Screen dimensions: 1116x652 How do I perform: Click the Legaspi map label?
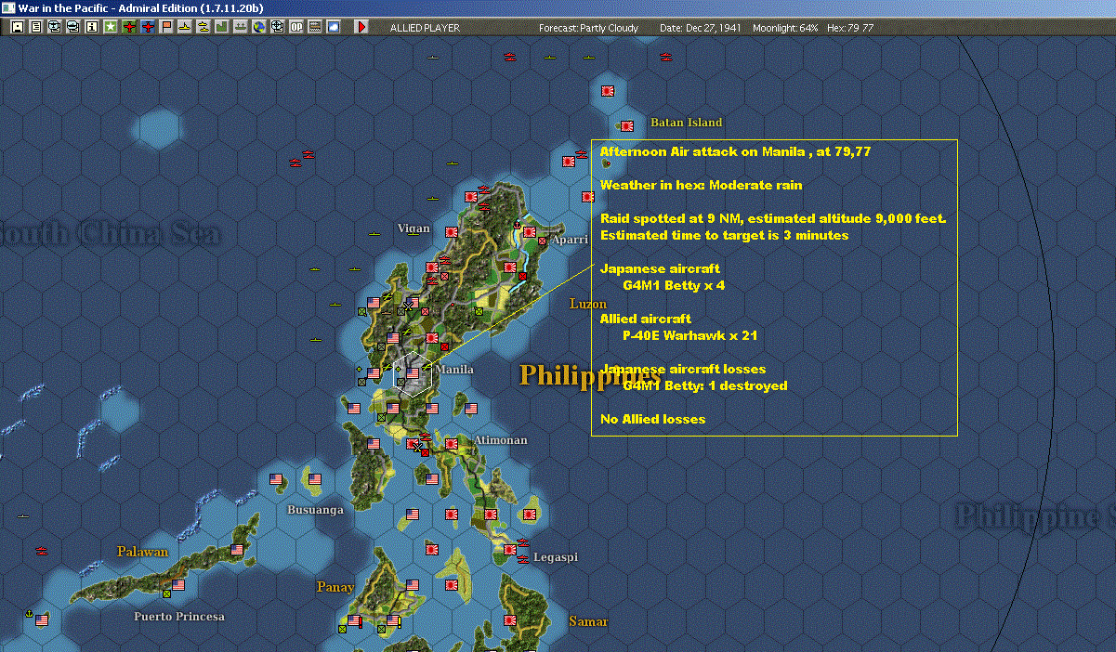[x=555, y=557]
